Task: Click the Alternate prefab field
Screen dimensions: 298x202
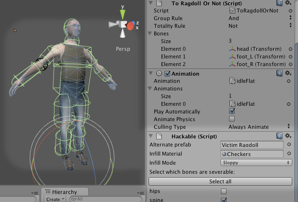Action: click(251, 145)
